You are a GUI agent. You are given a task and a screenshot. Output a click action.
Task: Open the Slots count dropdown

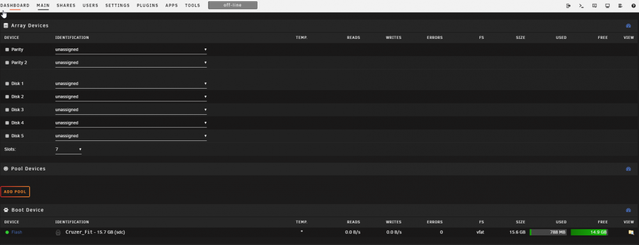pos(68,149)
